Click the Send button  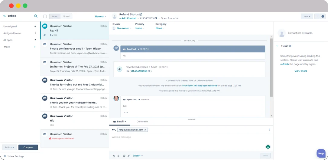tap(265, 155)
